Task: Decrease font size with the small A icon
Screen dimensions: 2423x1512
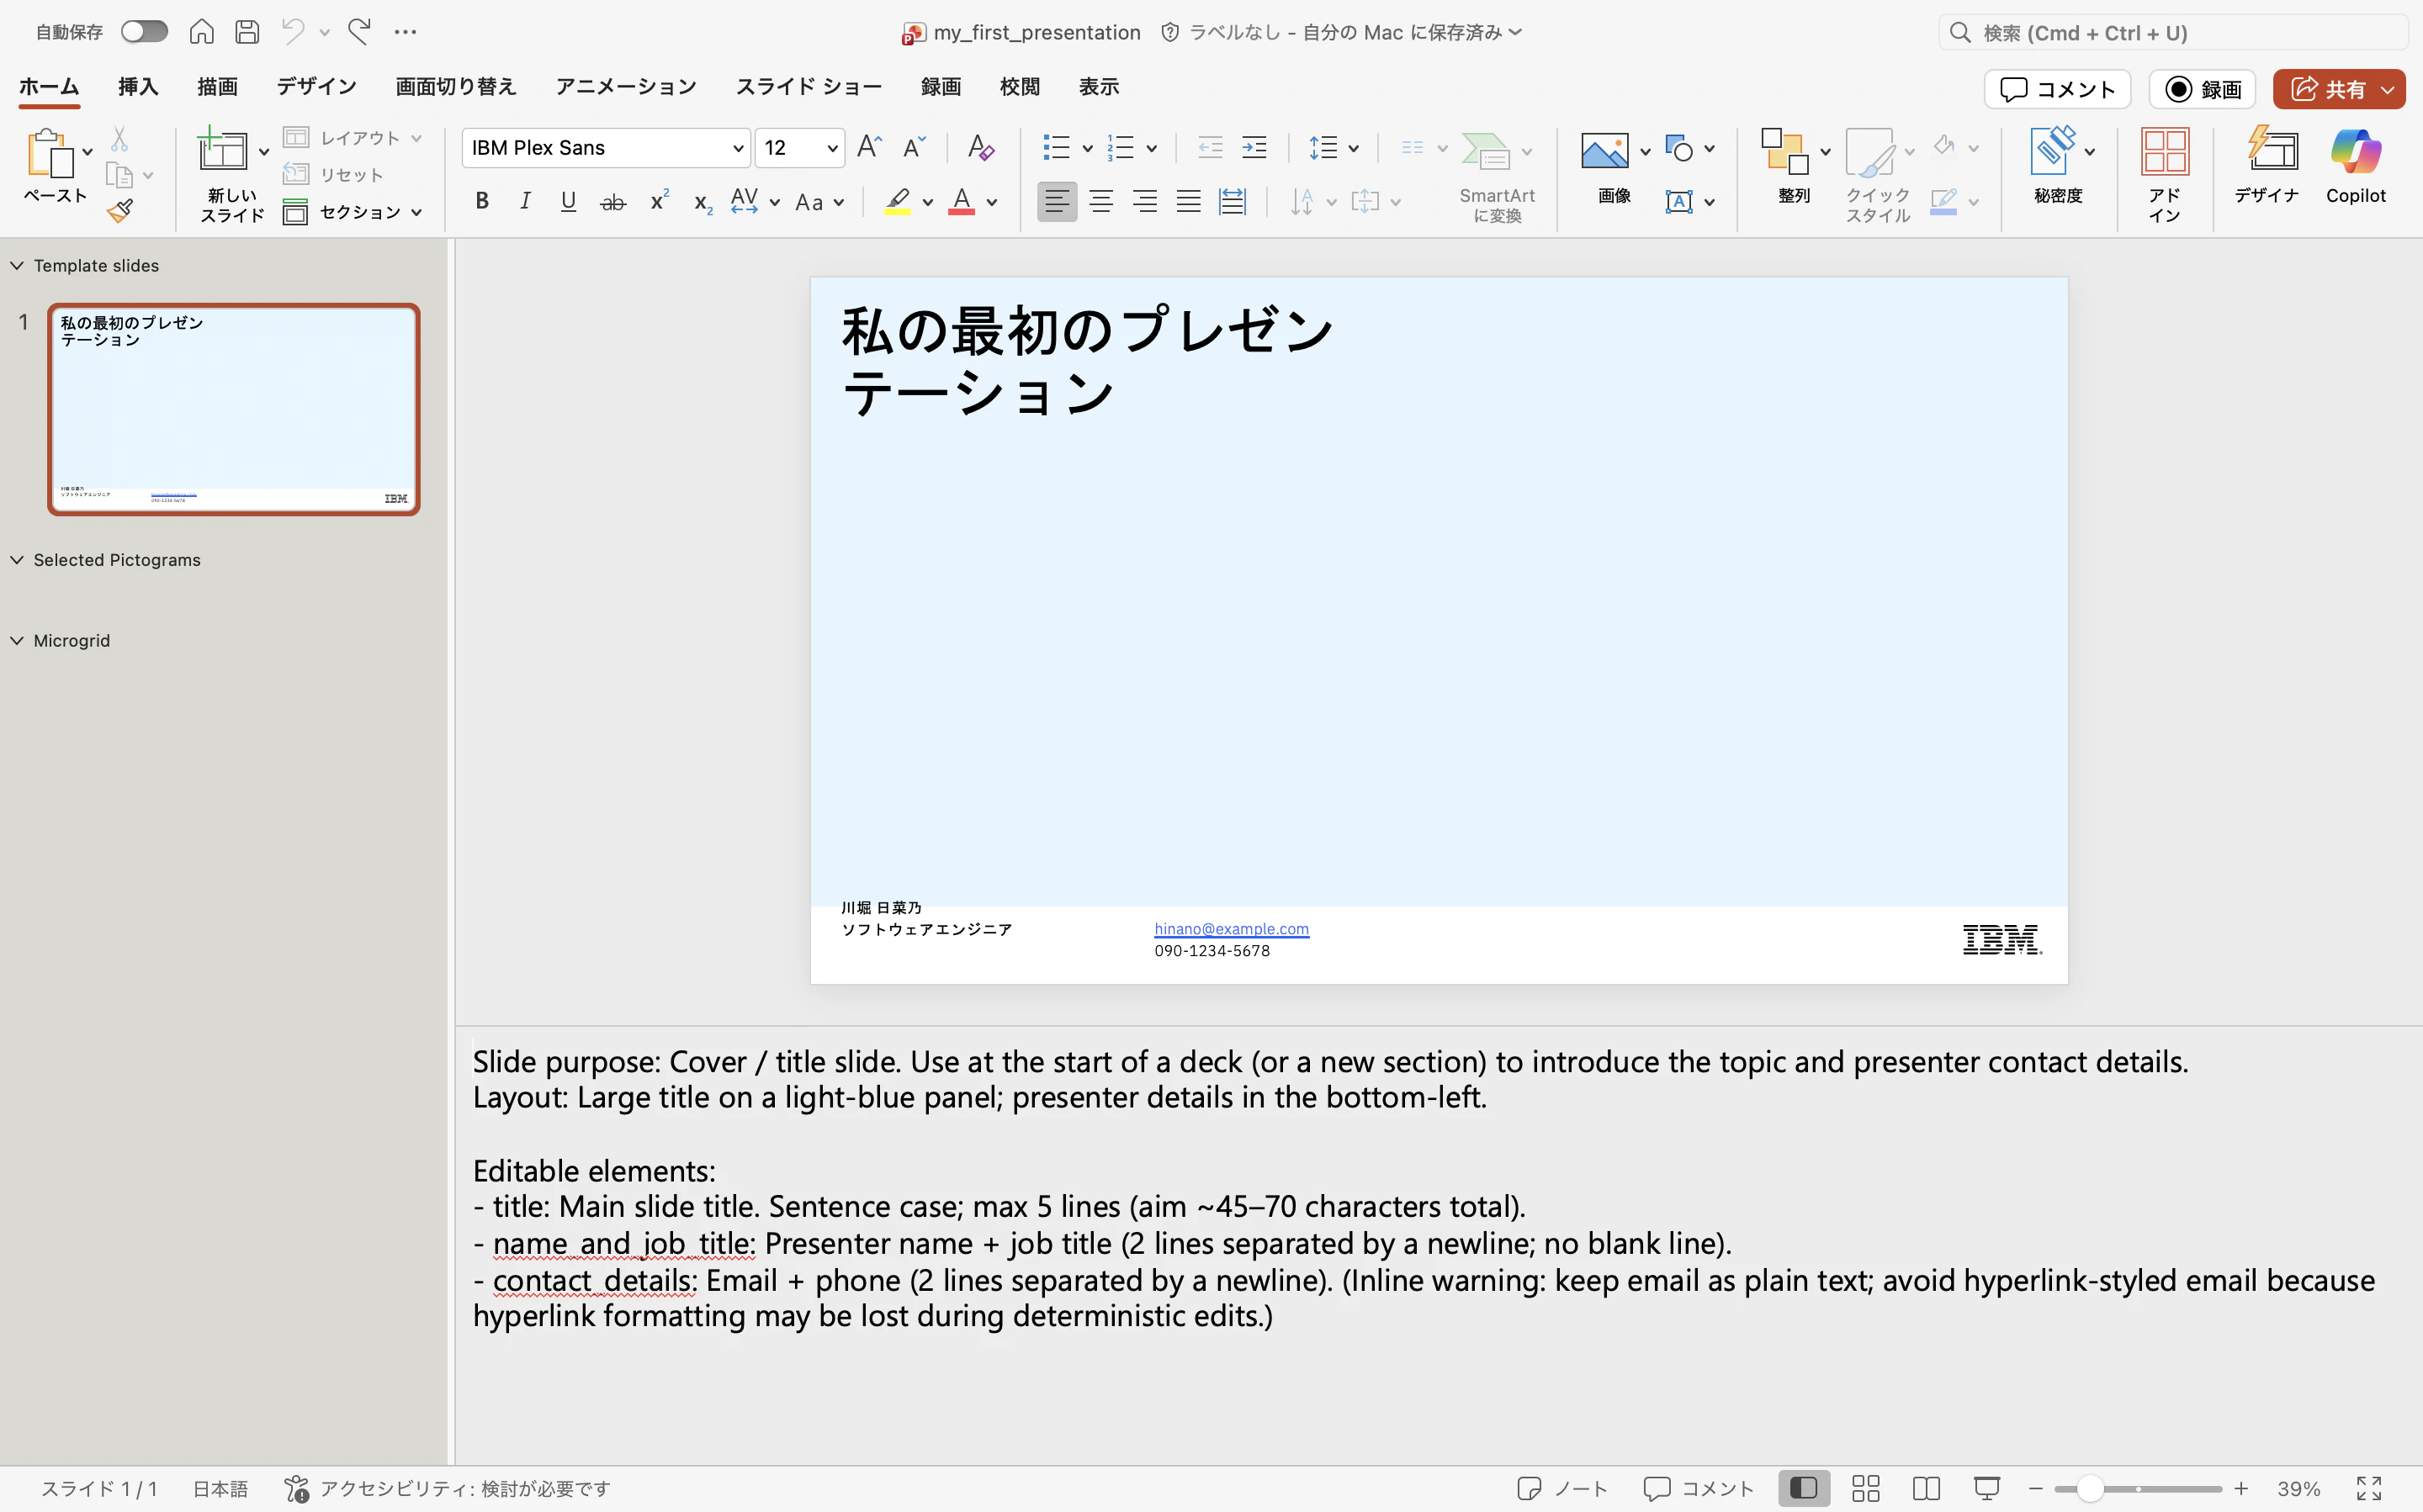Action: click(x=914, y=148)
